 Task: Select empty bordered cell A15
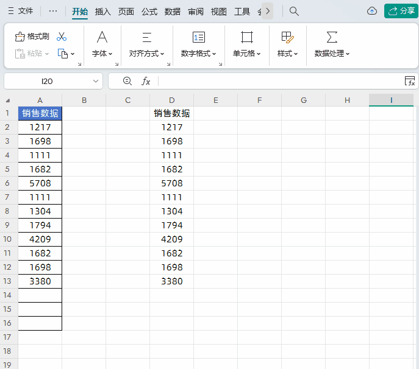click(40, 309)
